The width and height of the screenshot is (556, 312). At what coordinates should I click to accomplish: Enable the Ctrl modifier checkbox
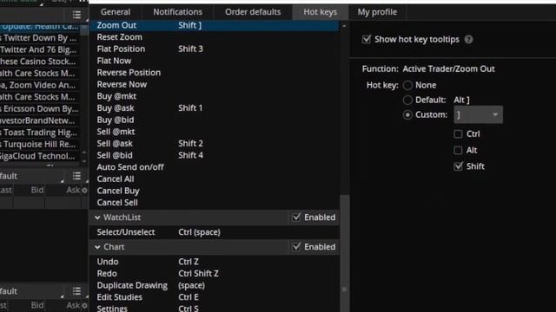tap(458, 134)
